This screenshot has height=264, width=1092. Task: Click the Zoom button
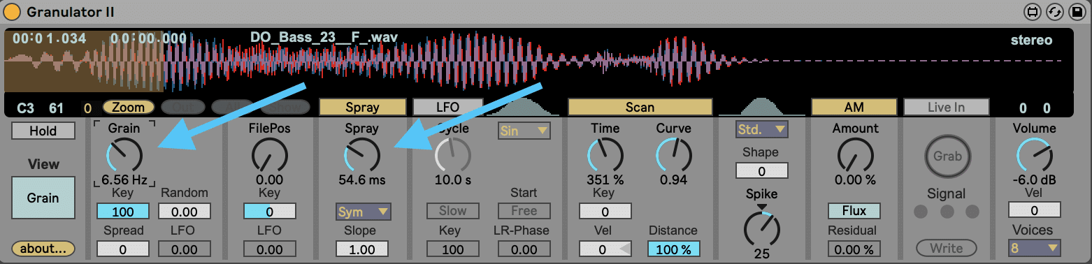[x=129, y=107]
